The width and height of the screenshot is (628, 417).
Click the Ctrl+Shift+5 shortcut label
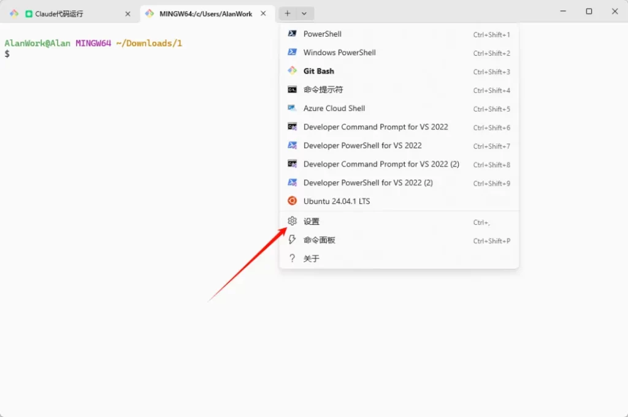pyautogui.click(x=491, y=109)
